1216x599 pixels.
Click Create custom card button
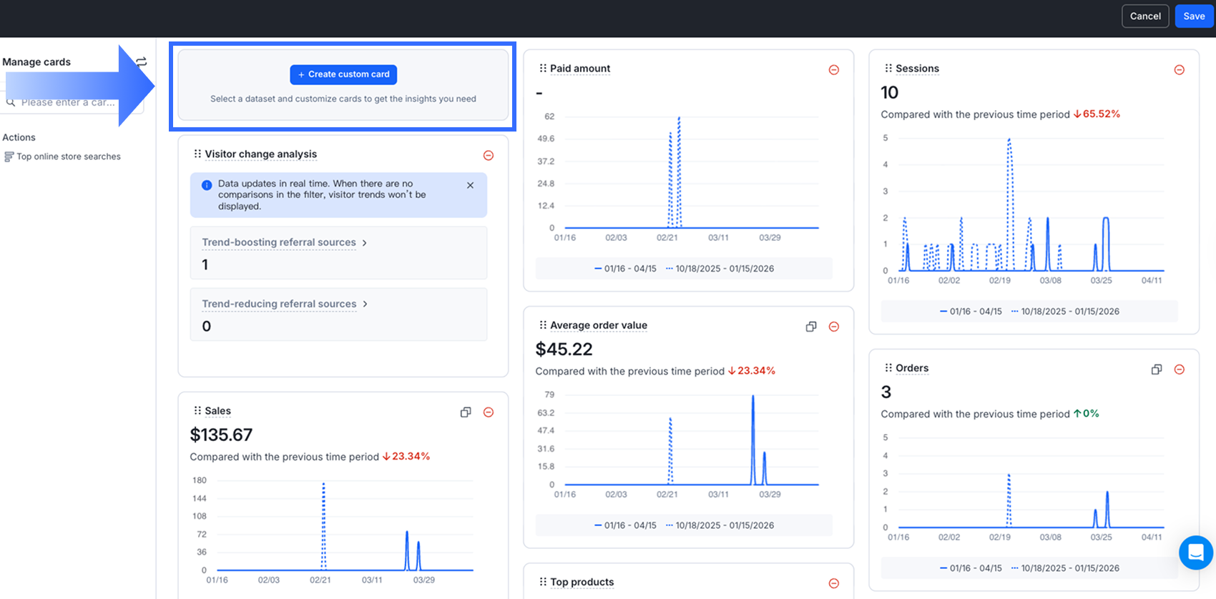(x=343, y=74)
